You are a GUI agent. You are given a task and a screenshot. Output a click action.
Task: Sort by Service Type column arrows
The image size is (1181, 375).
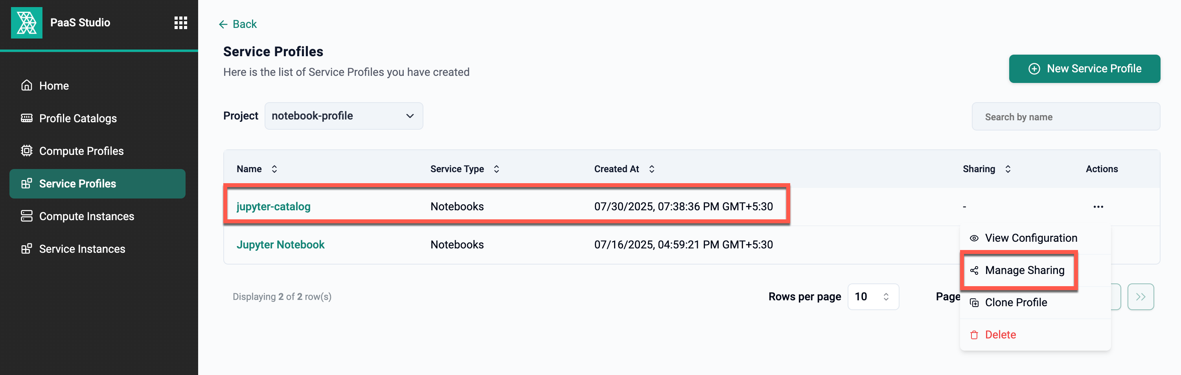[x=496, y=169]
